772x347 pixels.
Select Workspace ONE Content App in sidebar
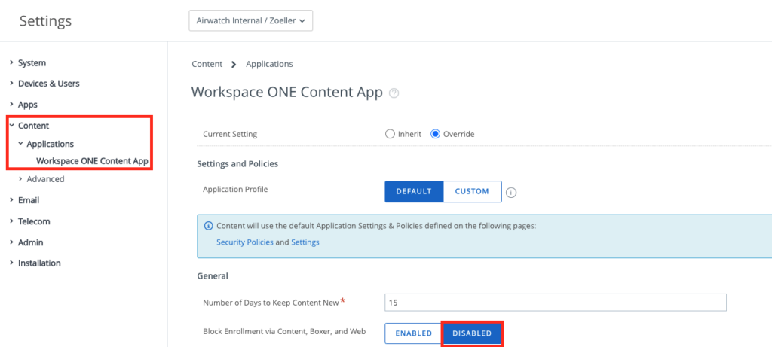(92, 161)
